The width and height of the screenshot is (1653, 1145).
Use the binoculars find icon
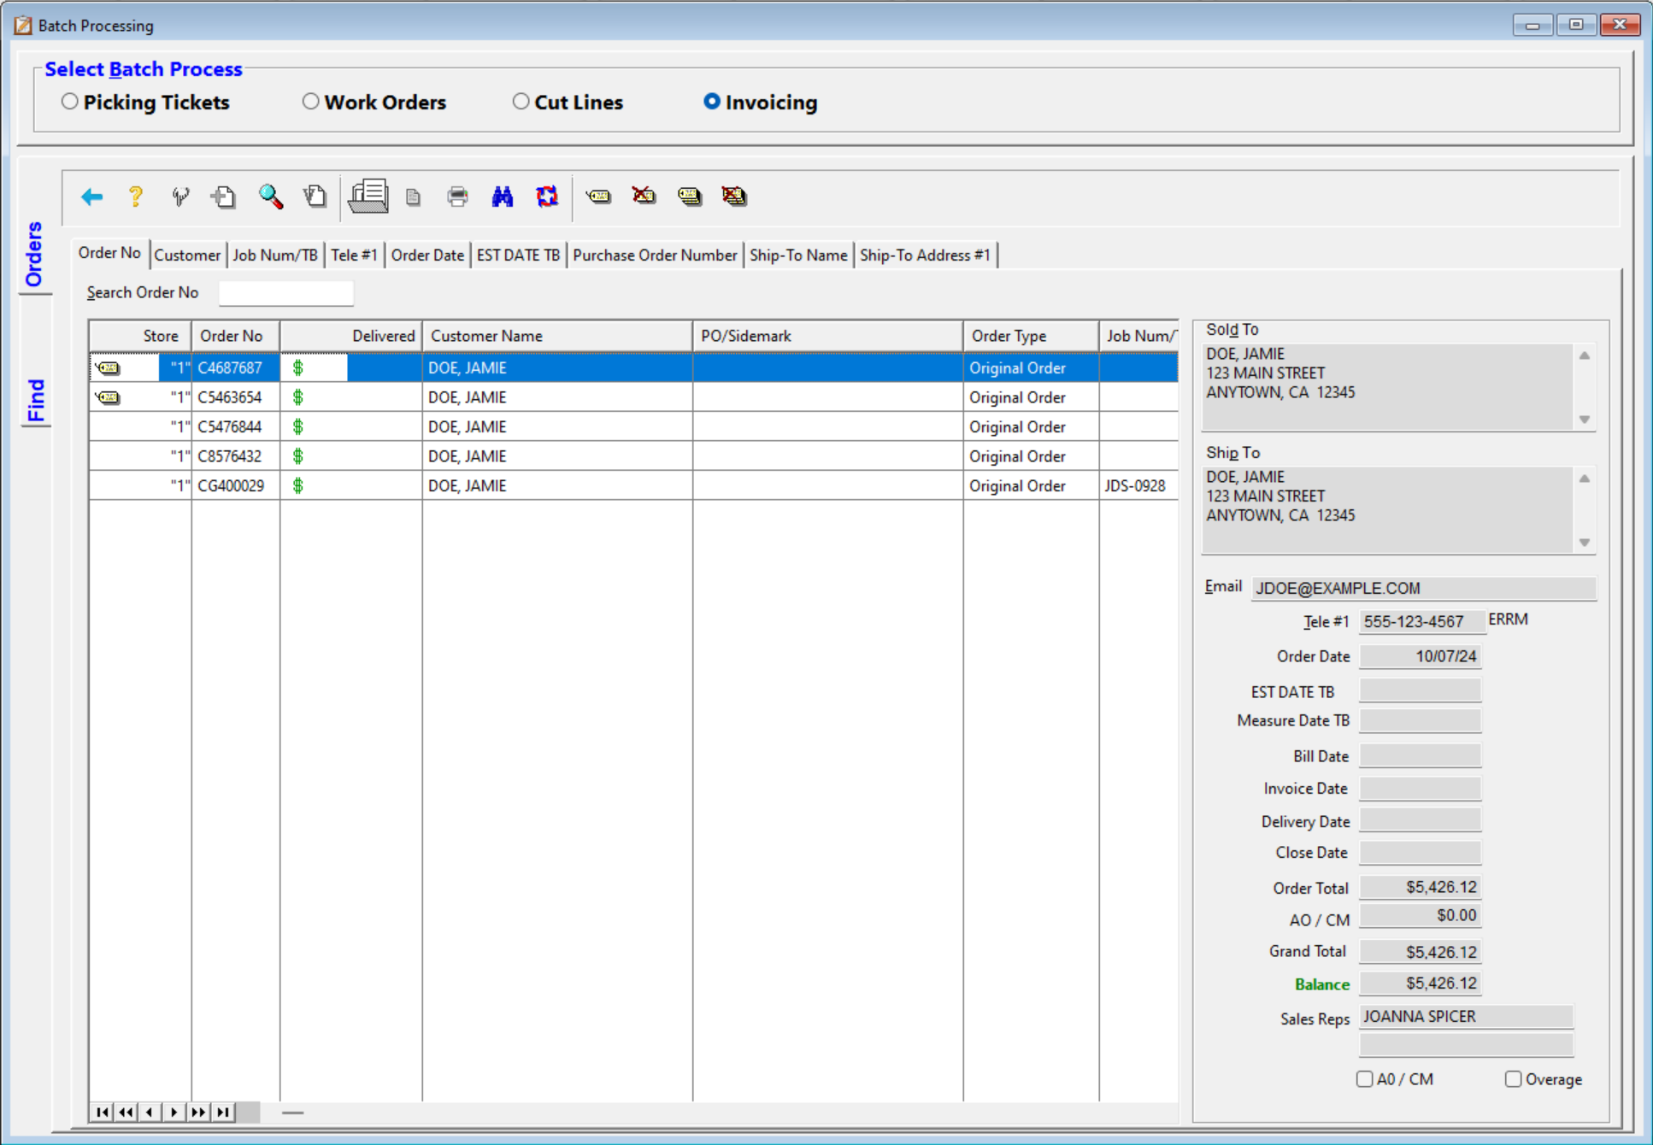(503, 197)
